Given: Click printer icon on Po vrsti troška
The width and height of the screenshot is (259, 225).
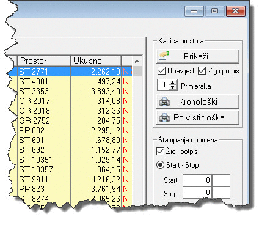Looking at the screenshot, I should (164, 117).
